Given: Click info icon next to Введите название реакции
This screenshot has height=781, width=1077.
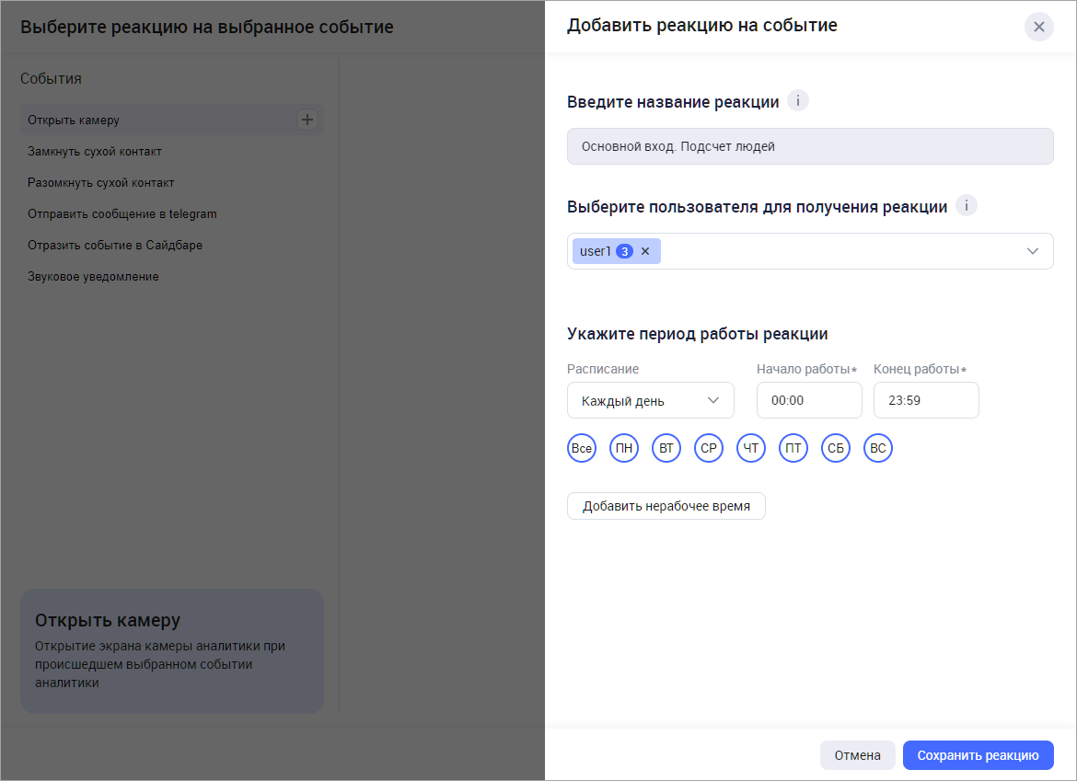Looking at the screenshot, I should tap(798, 101).
